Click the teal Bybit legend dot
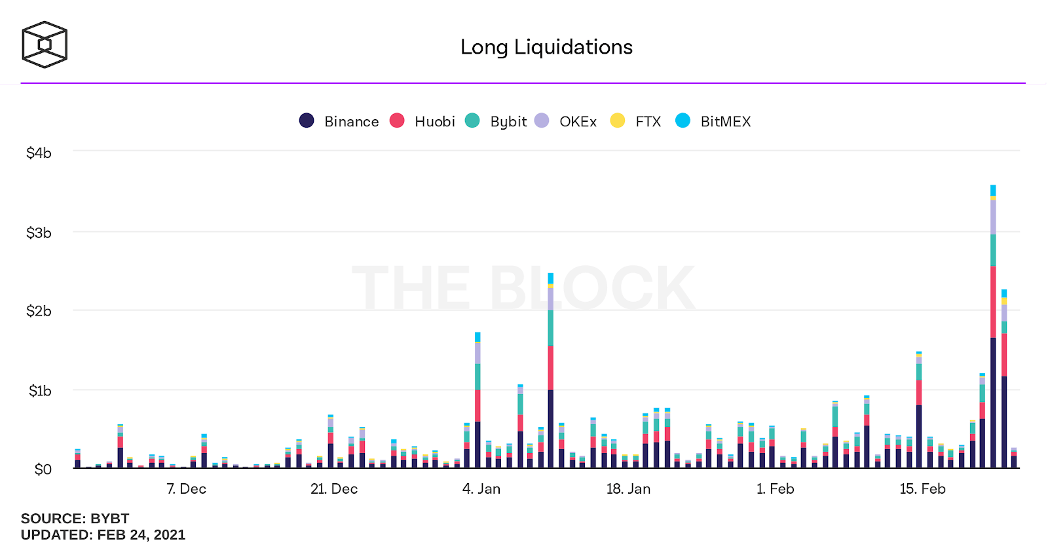1048x550 pixels. coord(472,120)
